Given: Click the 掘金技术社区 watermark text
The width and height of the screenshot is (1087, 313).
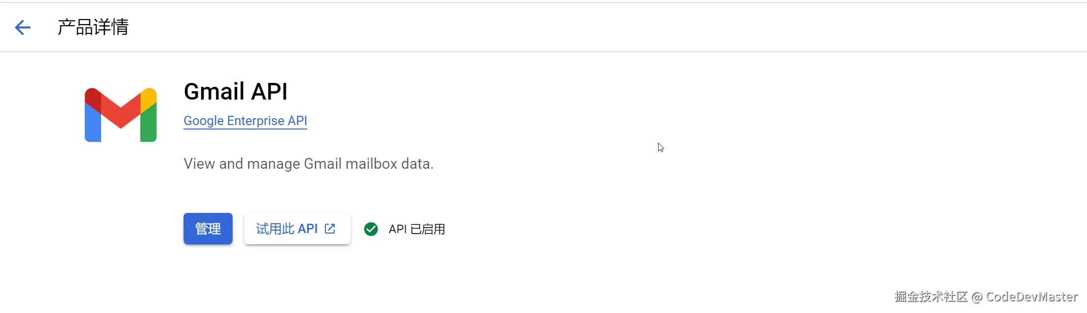Looking at the screenshot, I should pos(930,297).
